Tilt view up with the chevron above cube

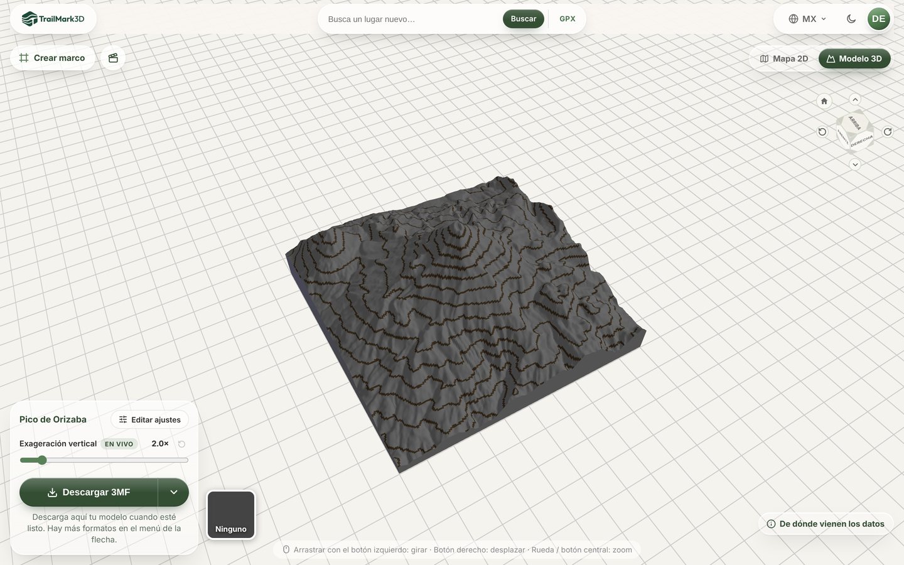pyautogui.click(x=855, y=100)
